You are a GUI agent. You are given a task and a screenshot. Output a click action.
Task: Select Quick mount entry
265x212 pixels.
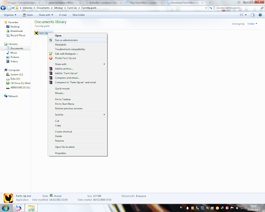[x=77, y=89]
